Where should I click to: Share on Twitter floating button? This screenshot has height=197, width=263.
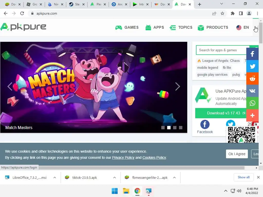(252, 66)
